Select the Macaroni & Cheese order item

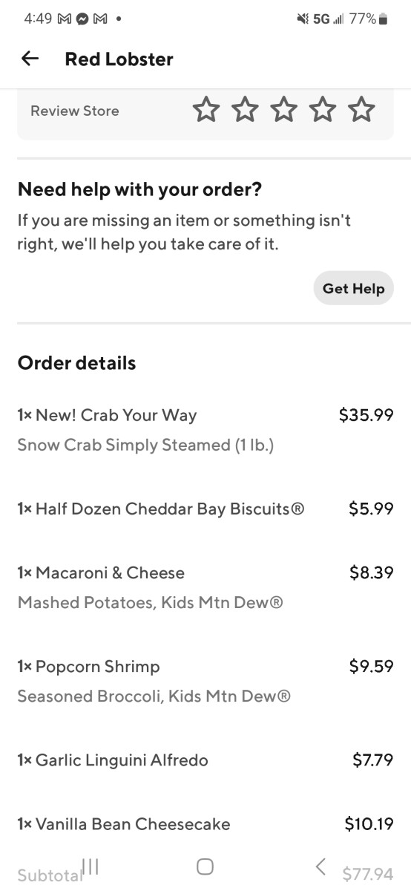coord(205,587)
